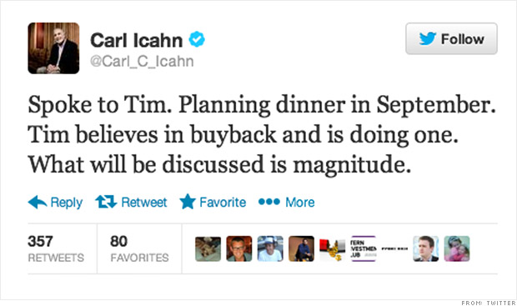Select the Reply text link
This screenshot has width=517, height=306.
66,202
